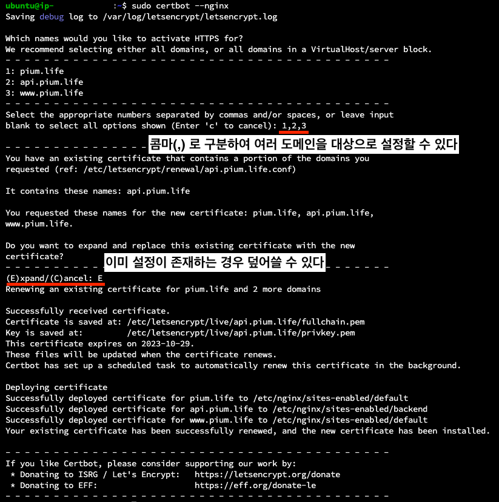Open the letsencrypt.org/donate link
Viewport: 499px width, 502px height.
point(267,475)
